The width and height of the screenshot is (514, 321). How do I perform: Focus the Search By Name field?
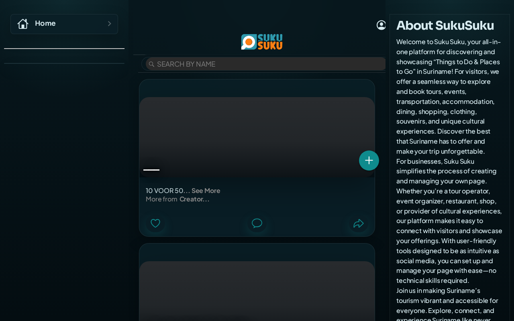[x=265, y=64]
